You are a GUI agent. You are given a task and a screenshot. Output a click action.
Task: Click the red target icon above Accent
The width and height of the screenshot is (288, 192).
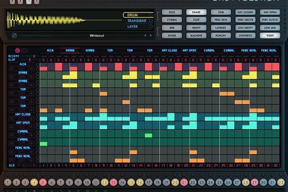point(18,50)
